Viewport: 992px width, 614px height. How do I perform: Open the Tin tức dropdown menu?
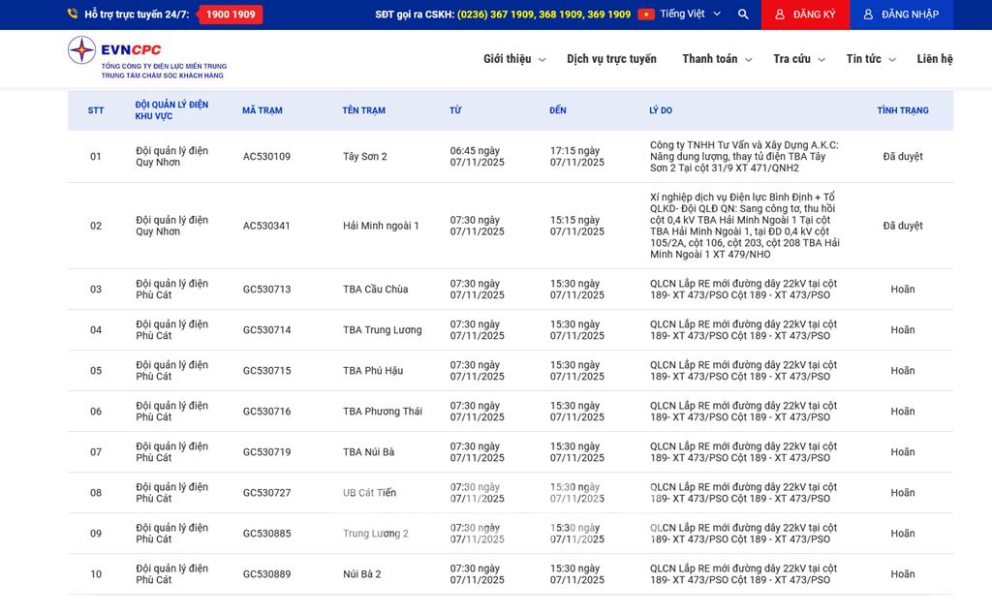pos(870,59)
